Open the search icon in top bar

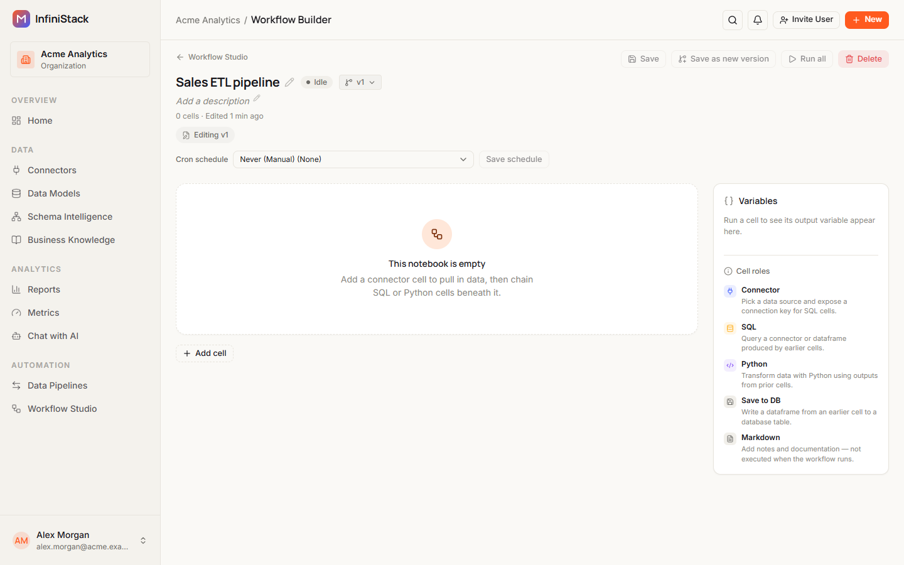(733, 20)
